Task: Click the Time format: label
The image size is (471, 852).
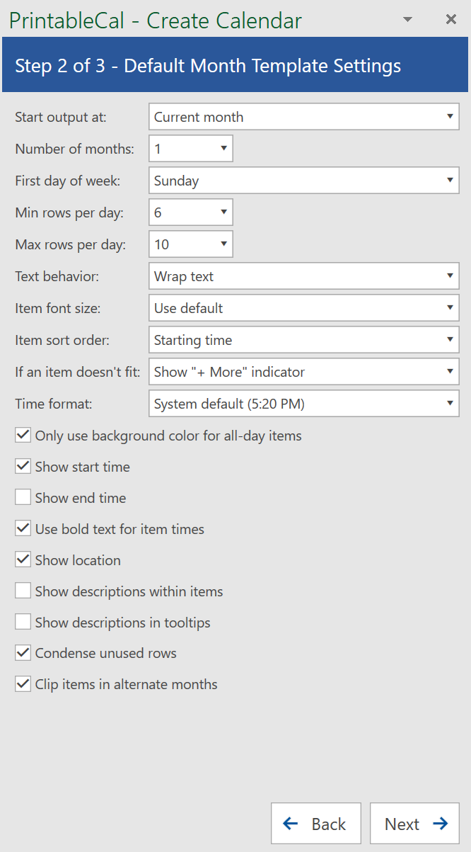Action: (x=54, y=404)
